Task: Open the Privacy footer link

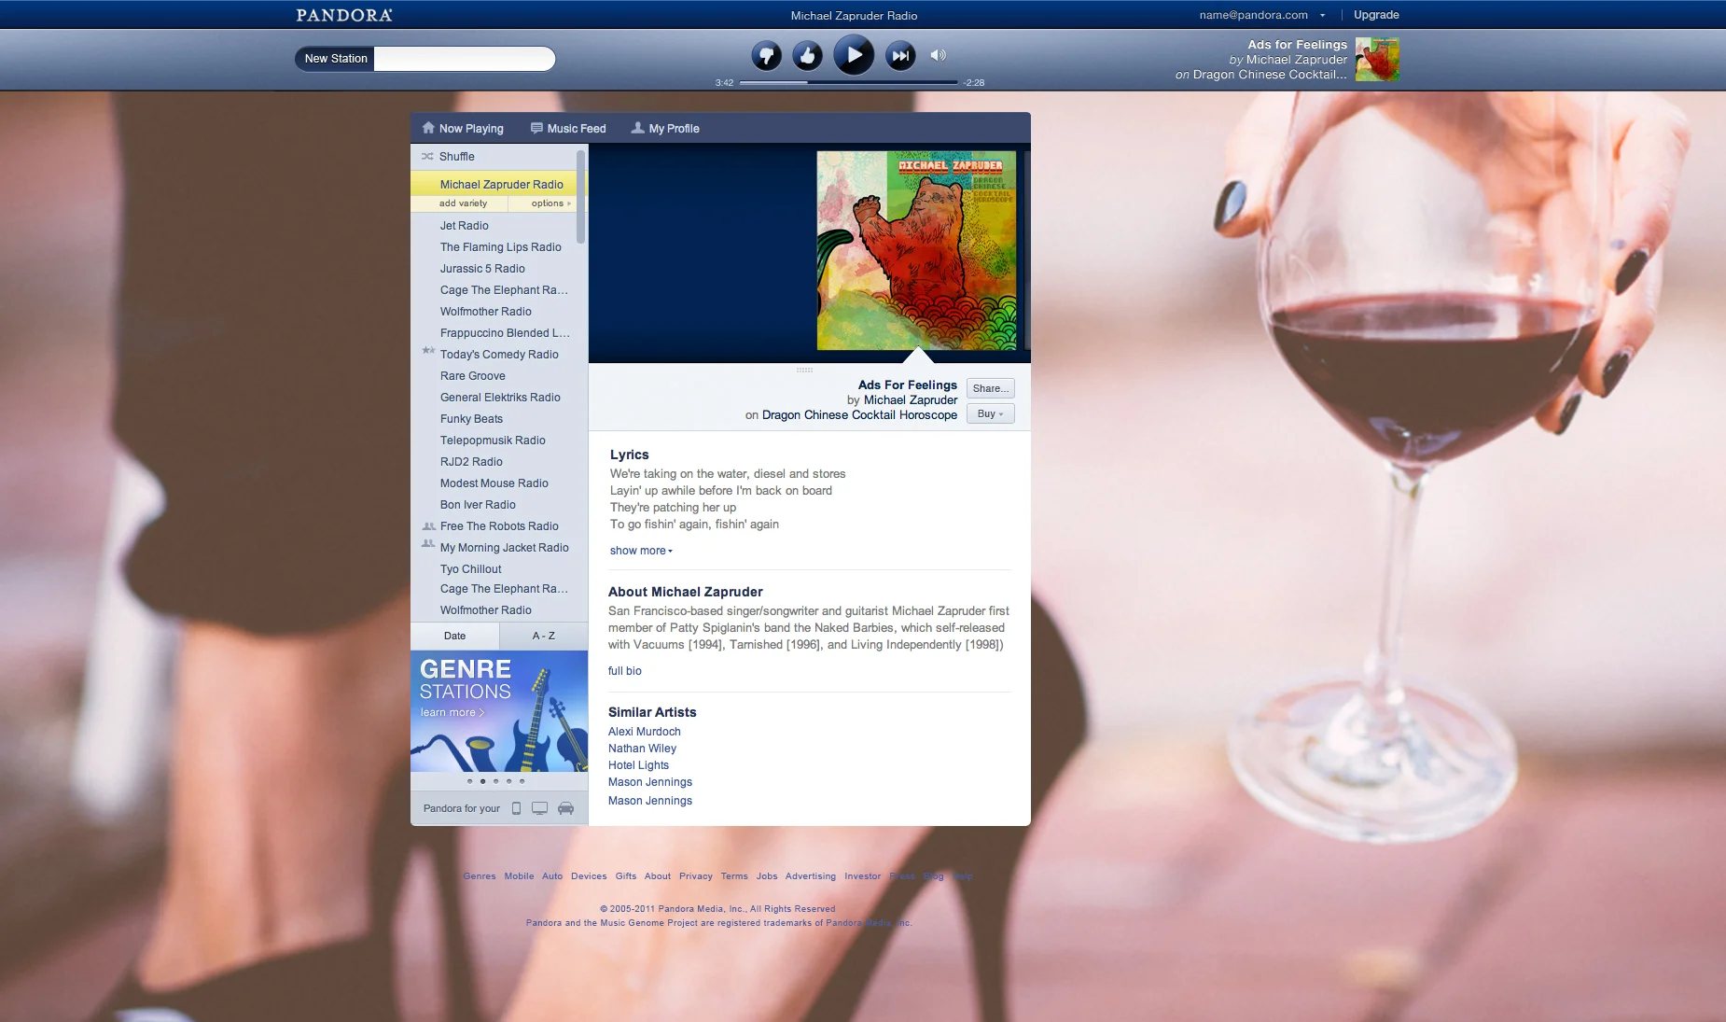Action: click(696, 876)
